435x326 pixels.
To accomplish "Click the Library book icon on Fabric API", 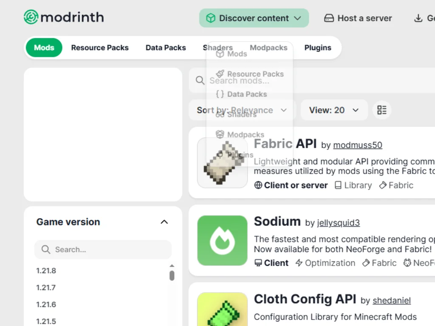I will tap(338, 185).
